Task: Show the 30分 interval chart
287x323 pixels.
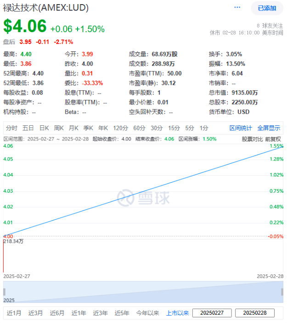Action: (157, 128)
